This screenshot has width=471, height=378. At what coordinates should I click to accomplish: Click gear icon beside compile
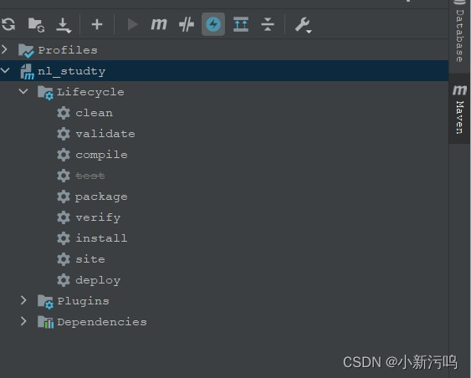click(64, 155)
